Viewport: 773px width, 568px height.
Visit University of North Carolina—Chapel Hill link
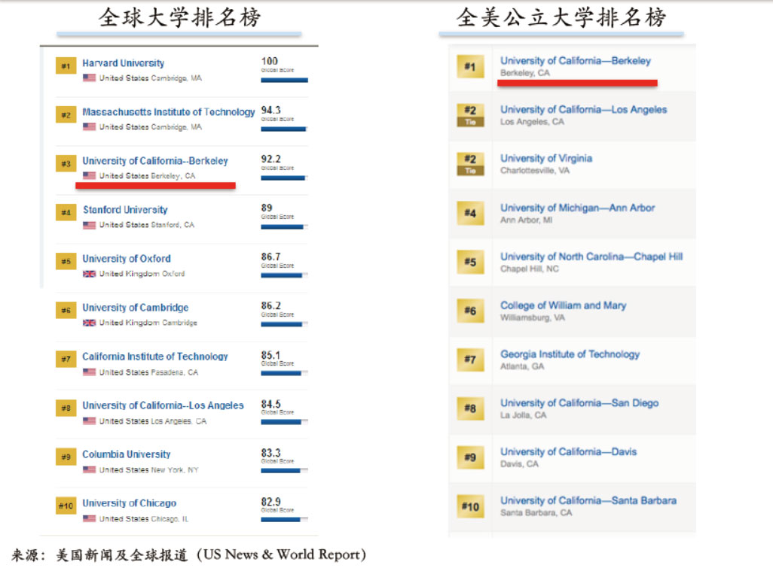coord(591,257)
